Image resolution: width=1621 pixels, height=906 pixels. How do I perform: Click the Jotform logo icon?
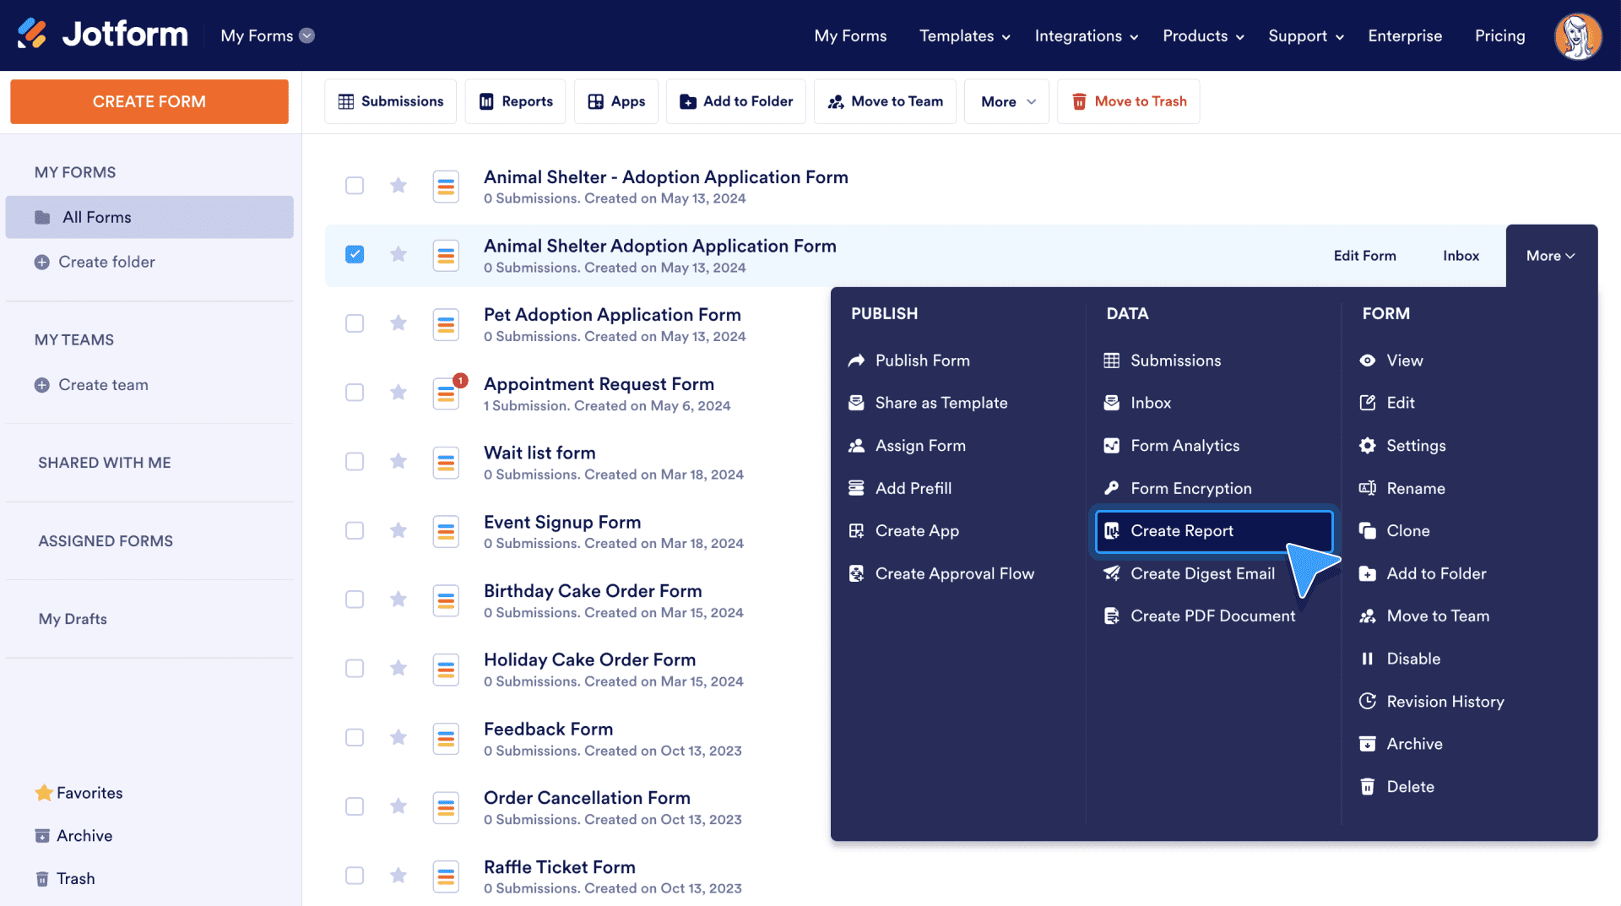[x=32, y=35]
